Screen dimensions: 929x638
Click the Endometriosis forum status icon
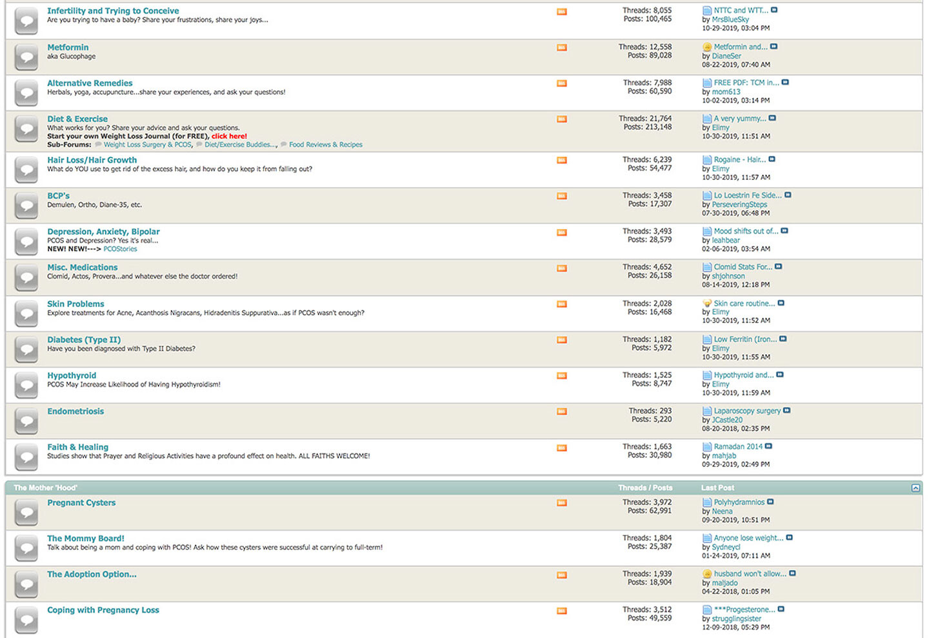pyautogui.click(x=26, y=420)
